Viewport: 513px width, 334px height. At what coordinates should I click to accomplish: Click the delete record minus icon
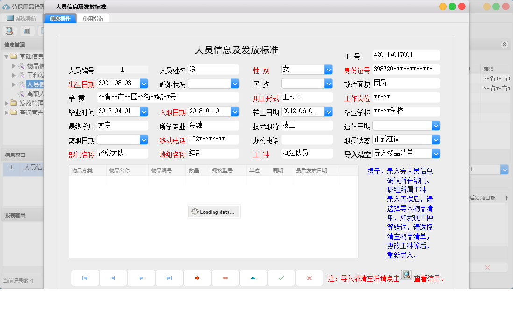coord(225,277)
